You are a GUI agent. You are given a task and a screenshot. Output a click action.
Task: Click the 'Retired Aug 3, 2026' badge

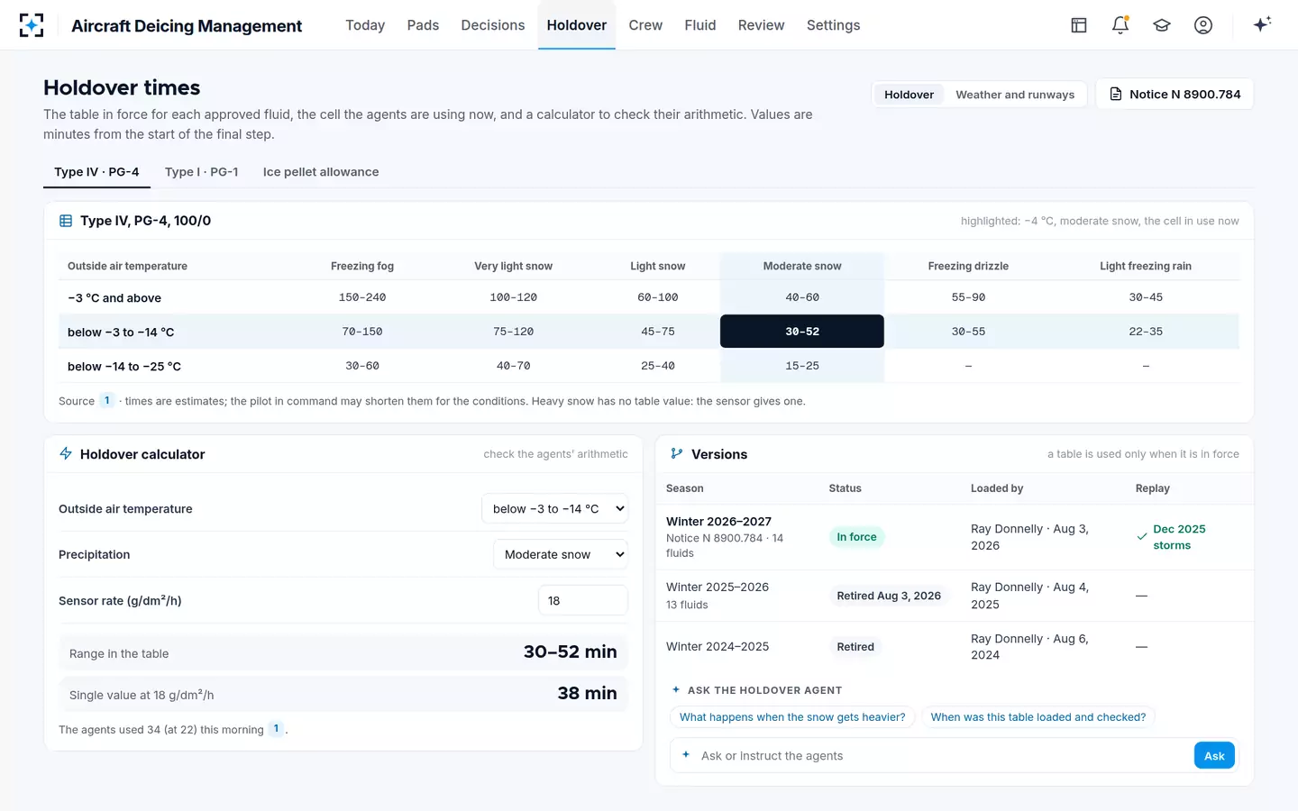889,596
